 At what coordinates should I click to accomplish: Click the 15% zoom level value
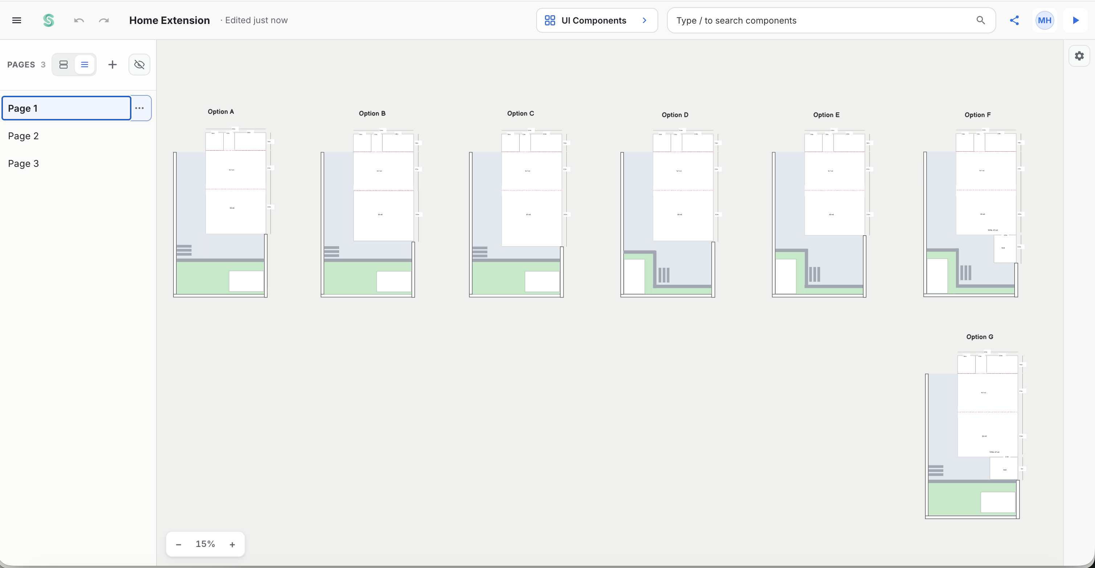coord(205,544)
